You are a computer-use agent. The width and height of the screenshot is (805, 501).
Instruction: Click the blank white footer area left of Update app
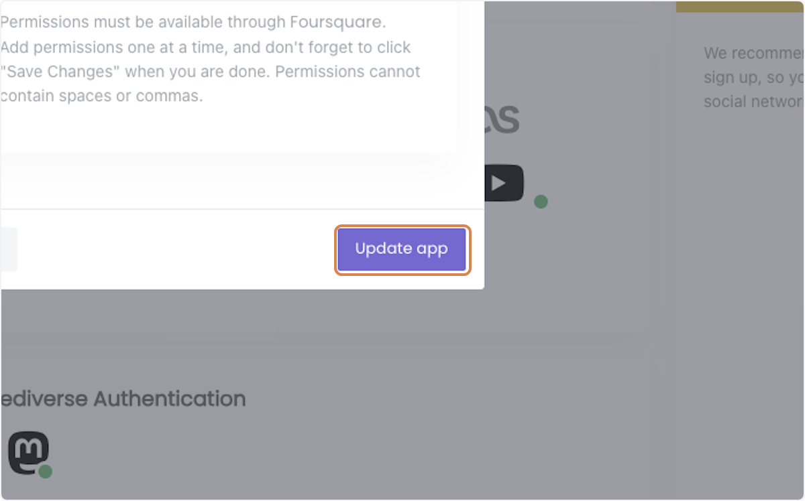pyautogui.click(x=174, y=249)
